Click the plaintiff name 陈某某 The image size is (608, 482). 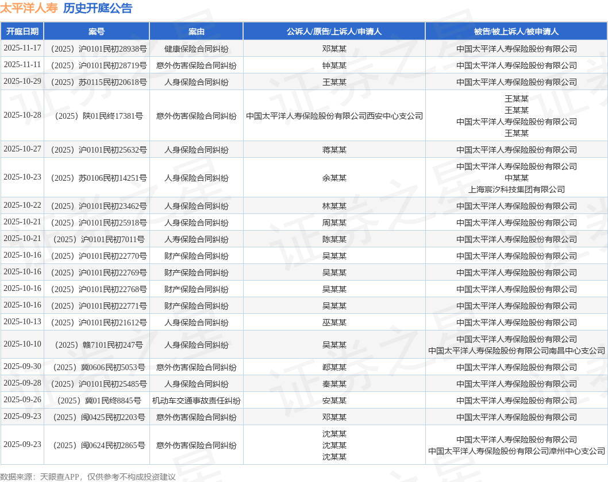334,239
